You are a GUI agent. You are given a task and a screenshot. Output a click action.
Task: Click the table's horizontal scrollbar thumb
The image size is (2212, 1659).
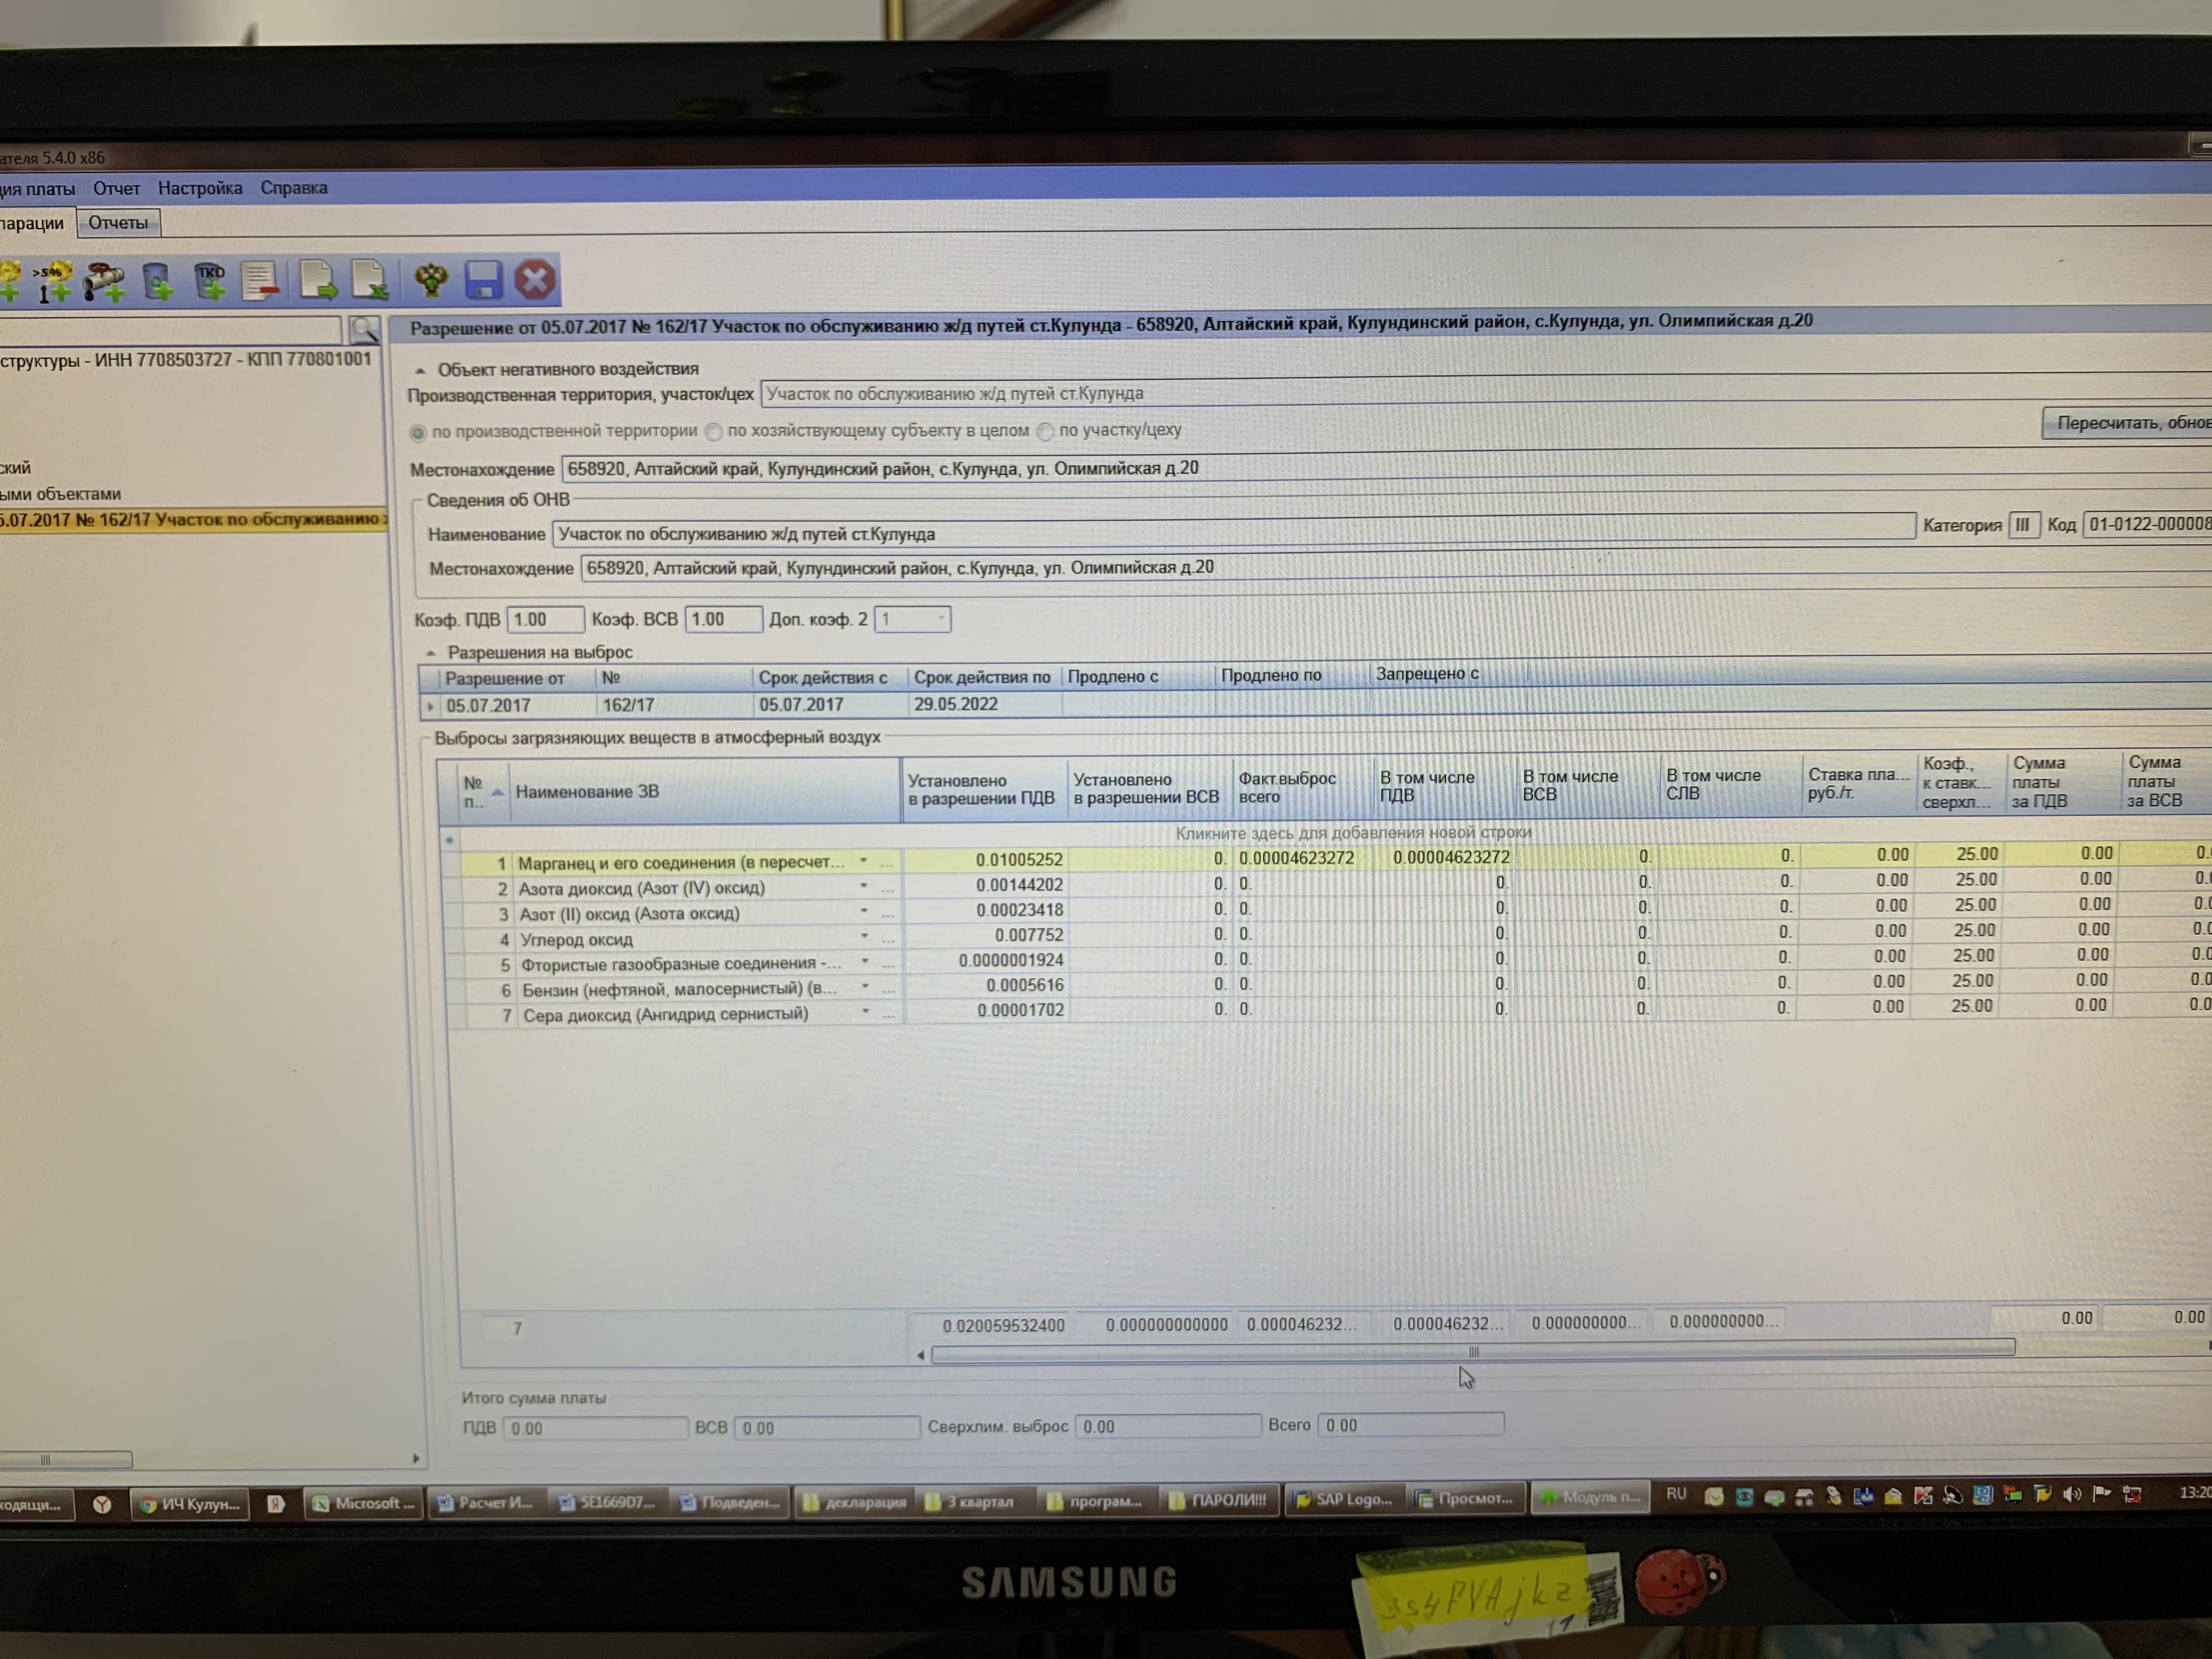pos(1472,1352)
